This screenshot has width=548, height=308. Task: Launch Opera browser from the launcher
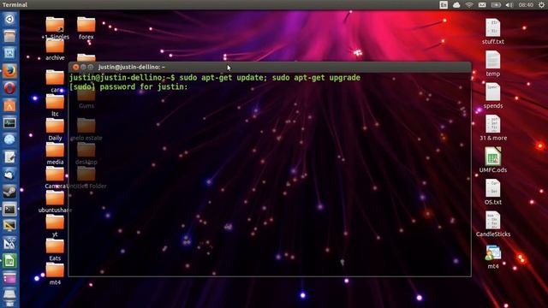[x=9, y=88]
